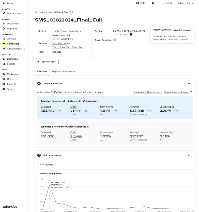Click the message summary preview text
The width and height of the screenshot is (199, 212).
[x=171, y=38]
